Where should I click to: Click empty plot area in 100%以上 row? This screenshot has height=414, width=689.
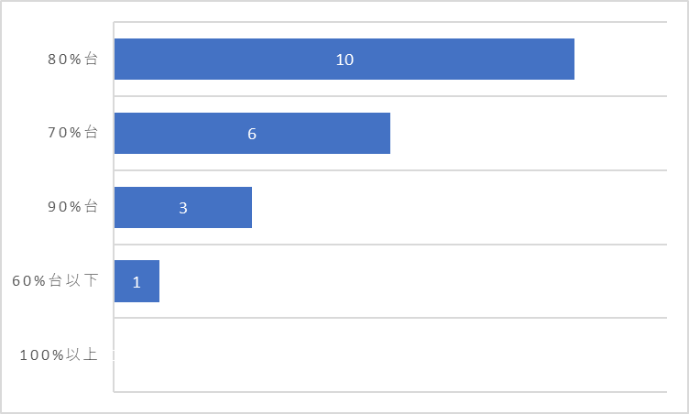pos(390,354)
